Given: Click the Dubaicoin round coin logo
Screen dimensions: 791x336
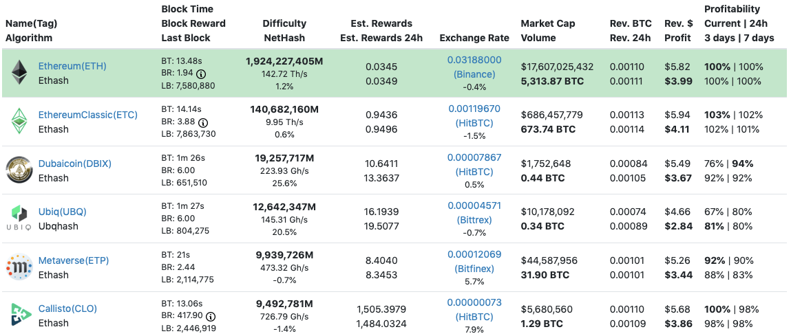Looking at the screenshot, I should coord(19,170).
